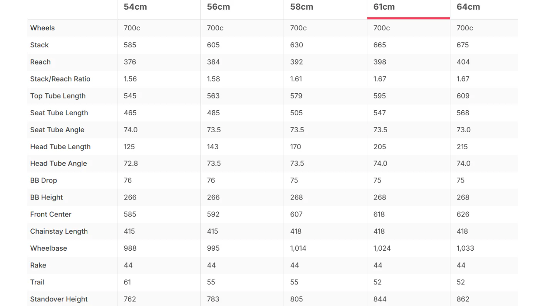Click the Head Tube Length label
The width and height of the screenshot is (545, 306).
click(60, 146)
